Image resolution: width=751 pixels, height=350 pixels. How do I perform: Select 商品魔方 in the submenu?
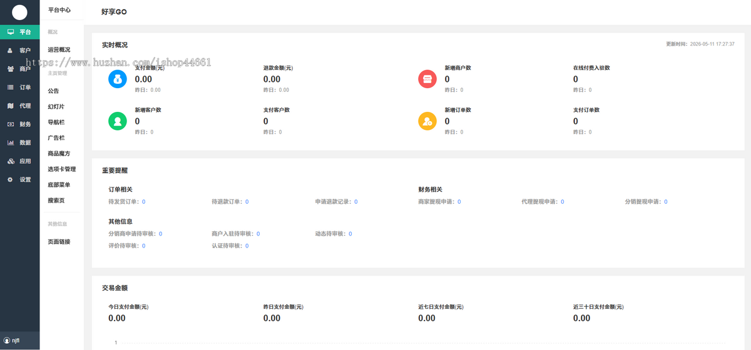click(x=59, y=153)
